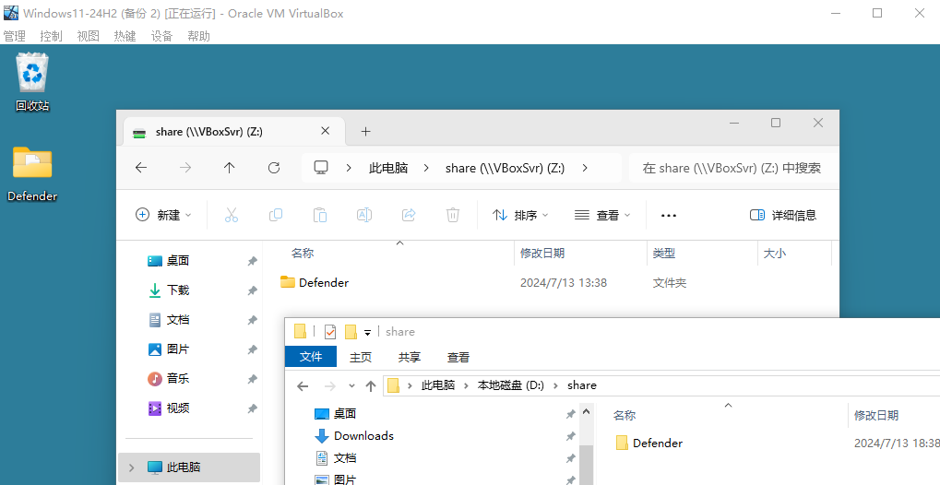The image size is (940, 485).
Task: Open 图片 in Z: window sidebar
Action: coord(169,349)
